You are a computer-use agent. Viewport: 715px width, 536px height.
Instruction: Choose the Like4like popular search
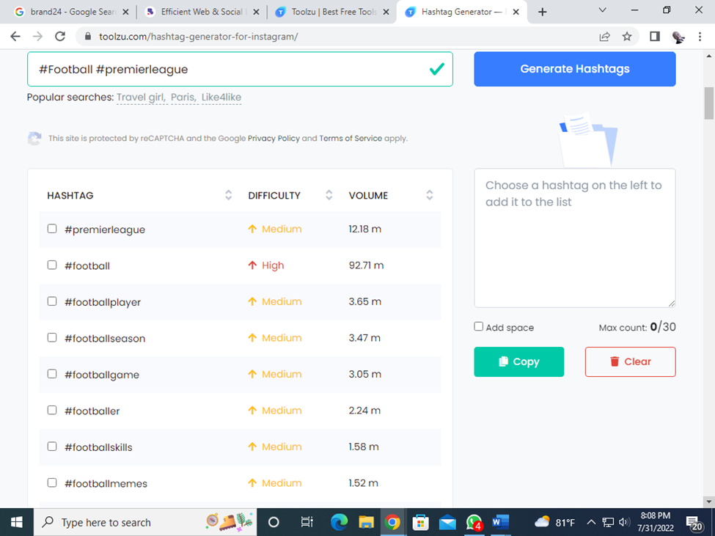(221, 97)
